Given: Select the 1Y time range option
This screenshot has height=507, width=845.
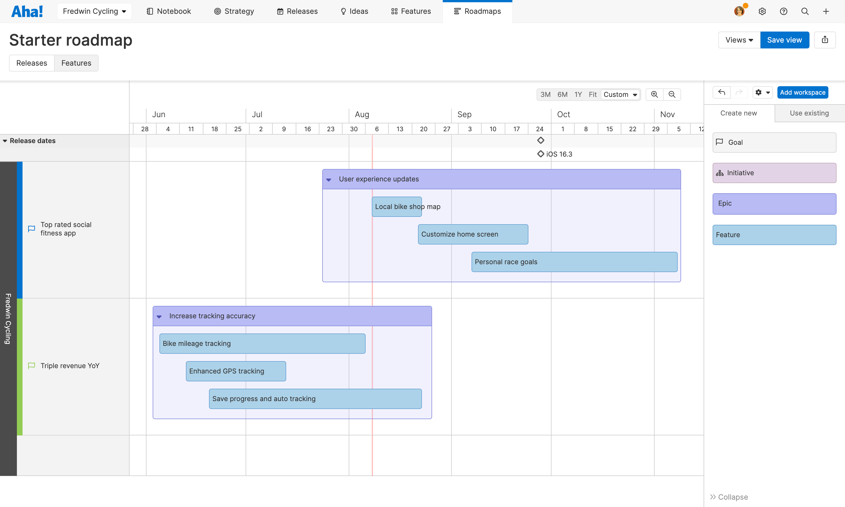Looking at the screenshot, I should pyautogui.click(x=578, y=94).
